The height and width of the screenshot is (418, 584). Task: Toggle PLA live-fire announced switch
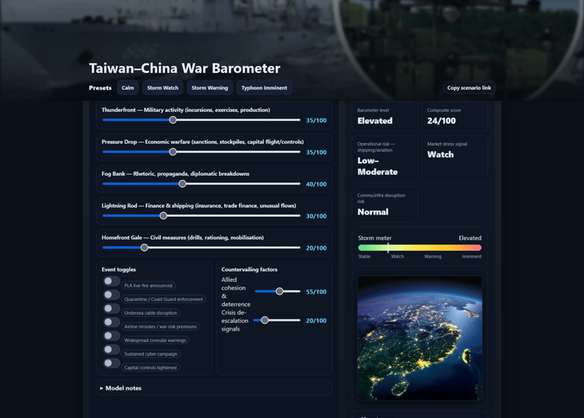coord(111,281)
